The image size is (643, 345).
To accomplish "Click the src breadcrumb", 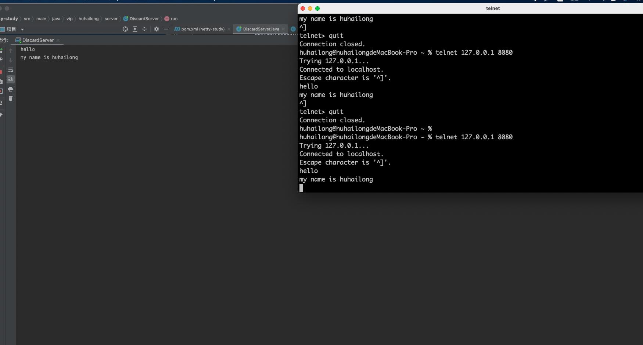I will pyautogui.click(x=27, y=19).
